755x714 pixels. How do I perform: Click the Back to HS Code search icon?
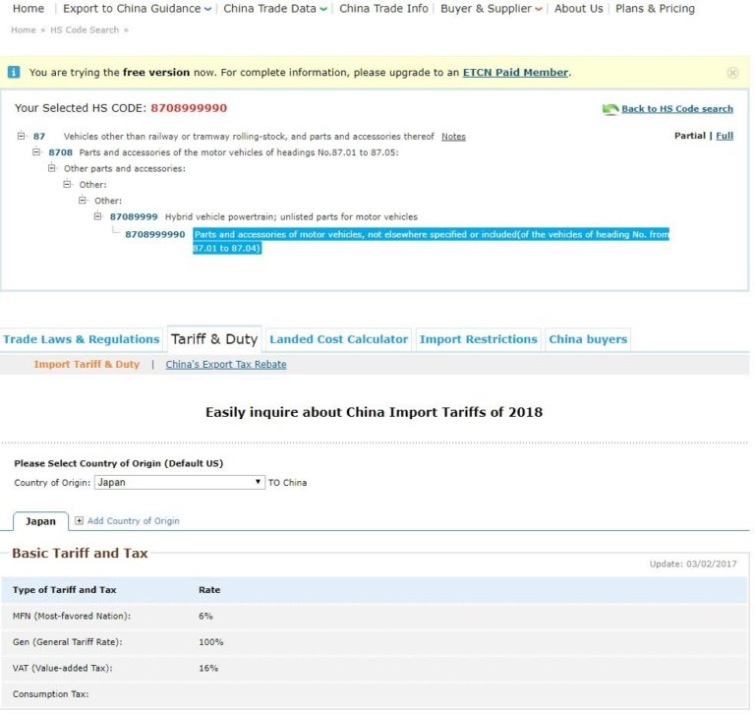click(610, 109)
